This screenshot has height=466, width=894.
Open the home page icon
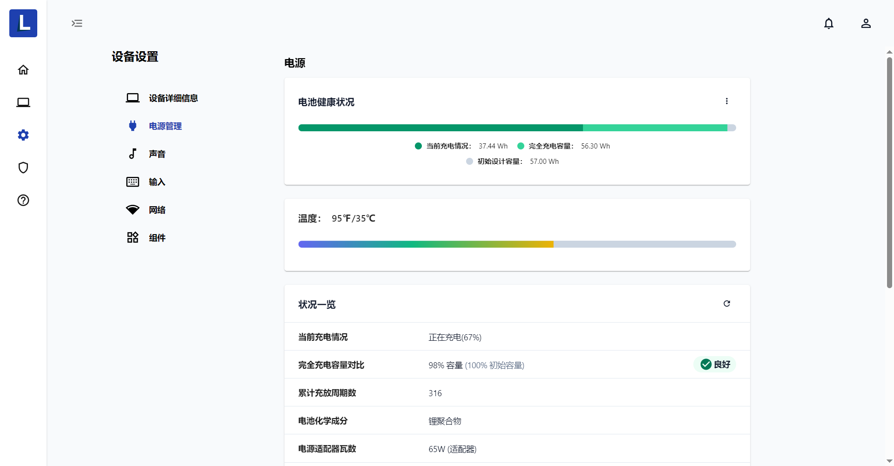(x=23, y=70)
